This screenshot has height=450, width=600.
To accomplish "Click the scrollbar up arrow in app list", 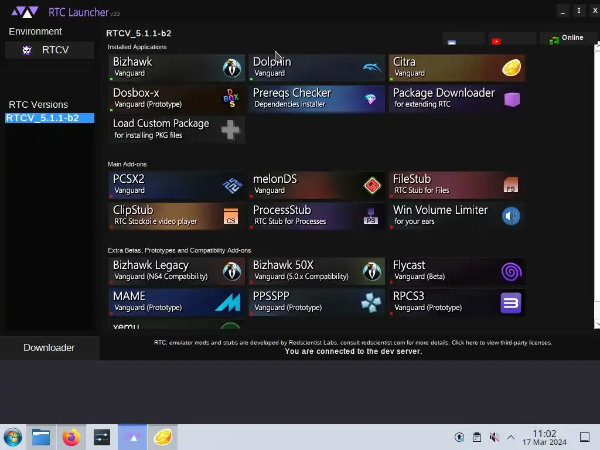I will coord(597,48).
